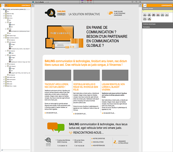Screen dimensions: 173x152
Task: Click the handshake icon beside RENCONTRONS-NOUS
Action: point(71,133)
